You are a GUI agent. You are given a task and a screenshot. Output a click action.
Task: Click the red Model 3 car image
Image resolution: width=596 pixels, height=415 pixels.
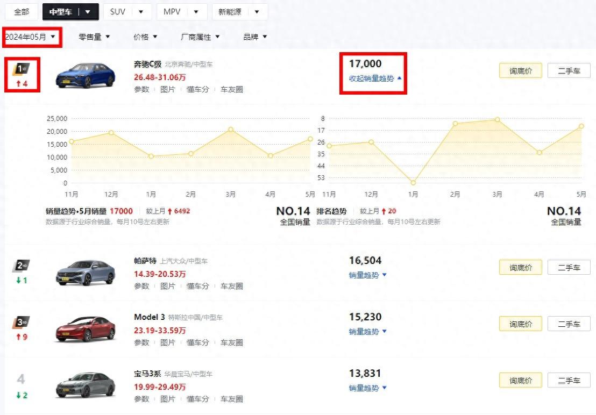pos(86,329)
